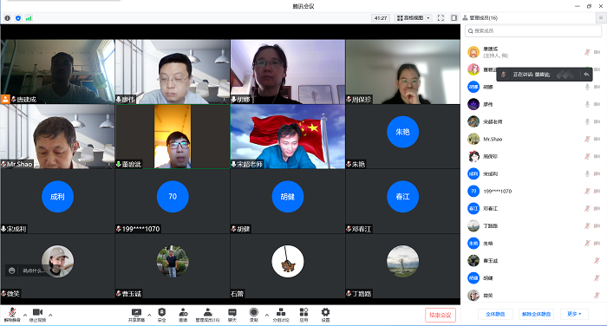Start screen sharing via 共享屏幕 icon
Image resolution: width=607 pixels, height=326 pixels.
tap(136, 315)
